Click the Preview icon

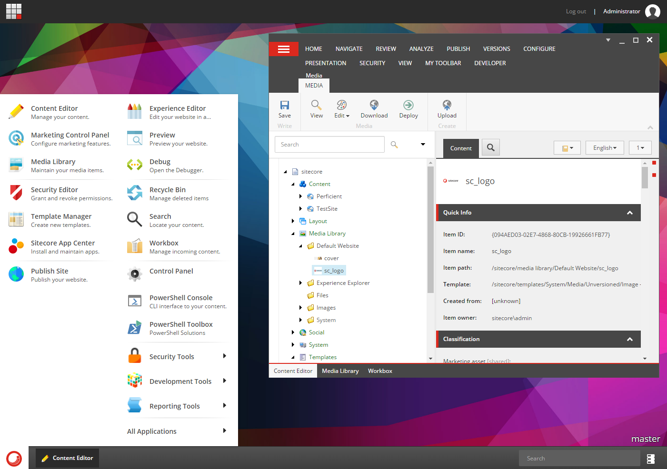click(135, 138)
